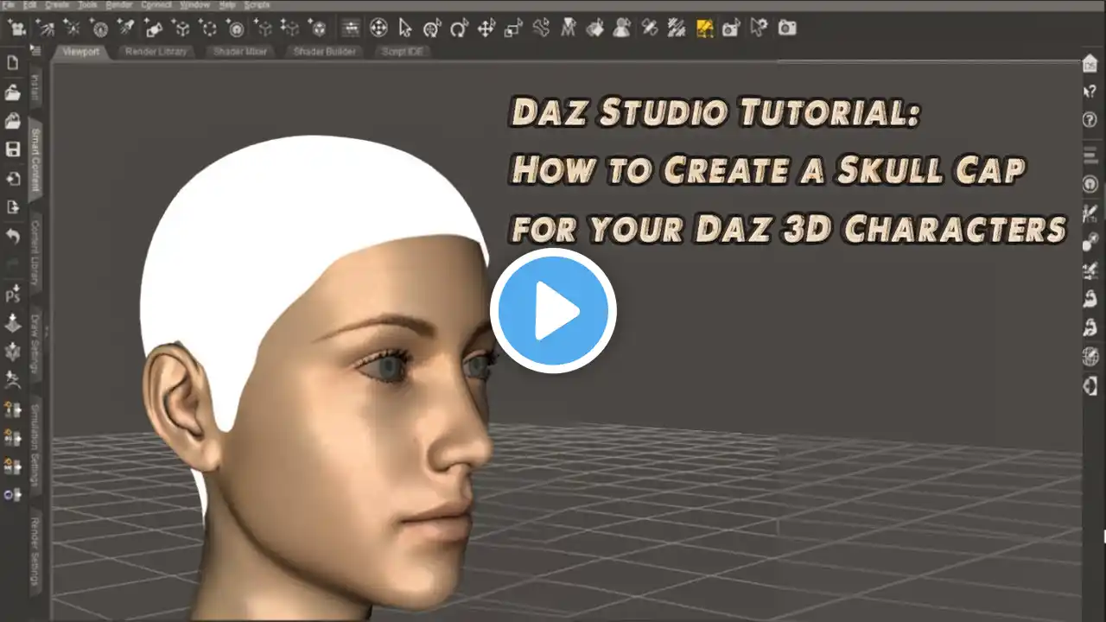
Task: Open the Window menu
Action: [195, 5]
